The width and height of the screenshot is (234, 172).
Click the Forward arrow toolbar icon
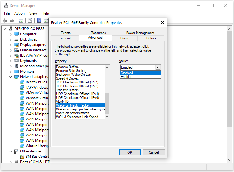coord(12,20)
